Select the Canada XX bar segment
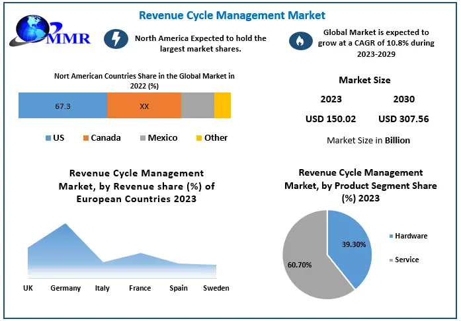Screen dimensions: 461x321 (x=144, y=106)
